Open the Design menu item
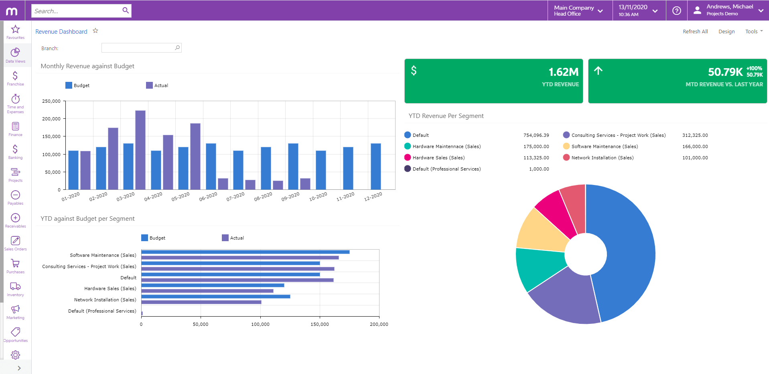769x374 pixels. click(726, 32)
